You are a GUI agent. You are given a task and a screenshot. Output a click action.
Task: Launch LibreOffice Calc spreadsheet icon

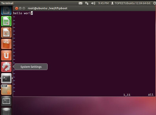[x=6, y=21]
